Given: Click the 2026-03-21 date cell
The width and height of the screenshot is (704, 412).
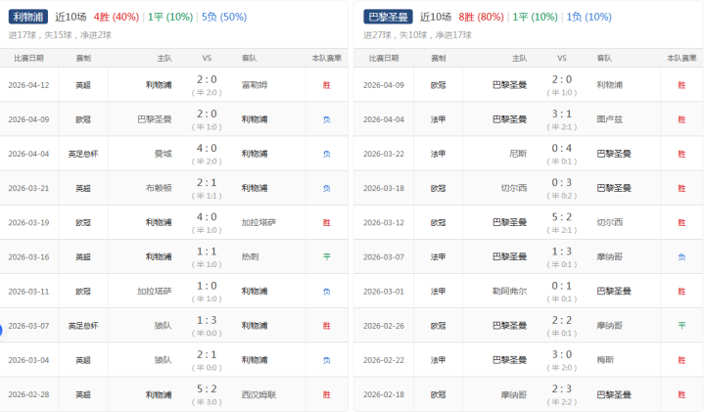Looking at the screenshot, I should click(28, 188).
